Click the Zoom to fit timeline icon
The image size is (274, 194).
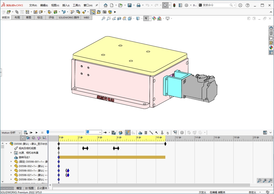(259, 181)
